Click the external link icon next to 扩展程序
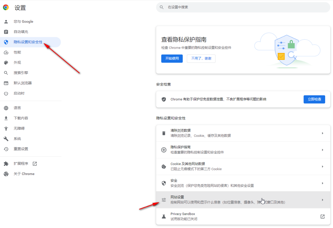This screenshot has width=333, height=228. click(x=35, y=164)
